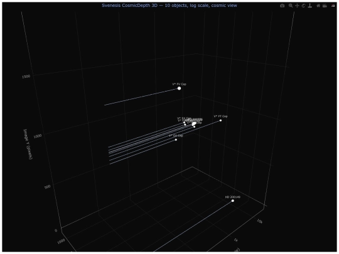Click the V* EU Cep marker

coord(176,140)
